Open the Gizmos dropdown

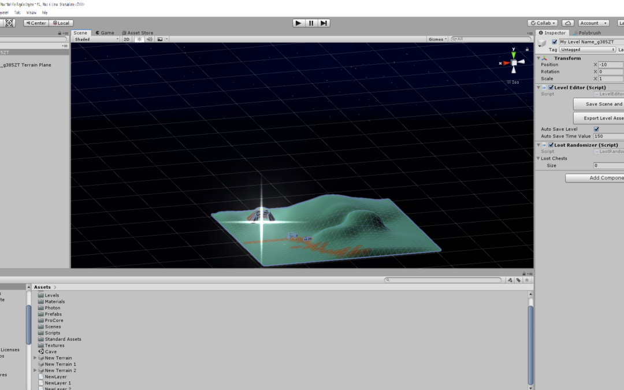pos(438,39)
